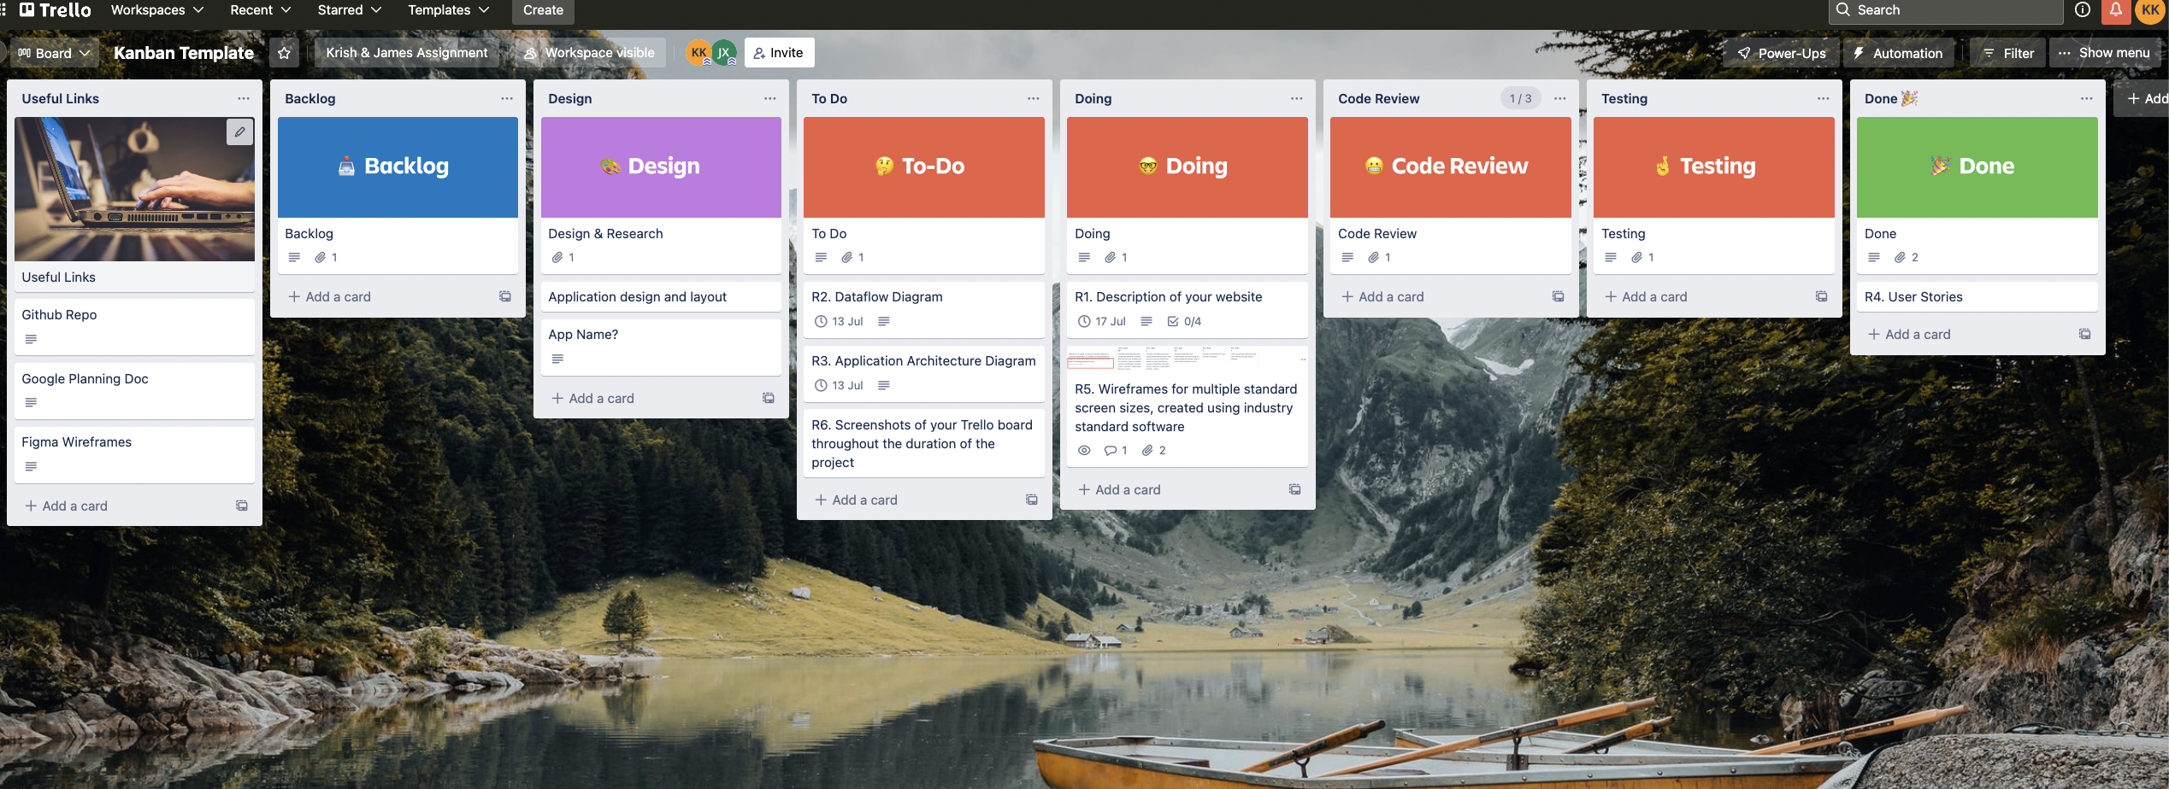The height and width of the screenshot is (789, 2169).
Task: Click the watch eye icon on R5 card
Action: tap(1084, 451)
